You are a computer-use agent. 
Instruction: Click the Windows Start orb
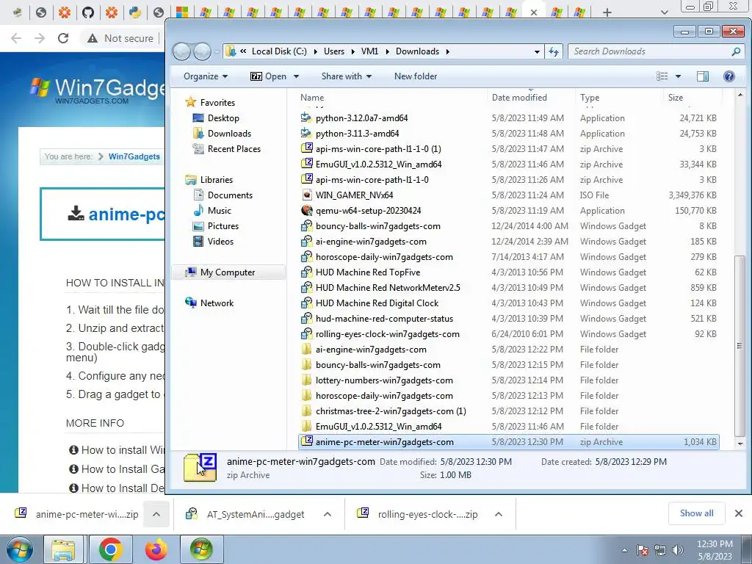click(x=19, y=549)
